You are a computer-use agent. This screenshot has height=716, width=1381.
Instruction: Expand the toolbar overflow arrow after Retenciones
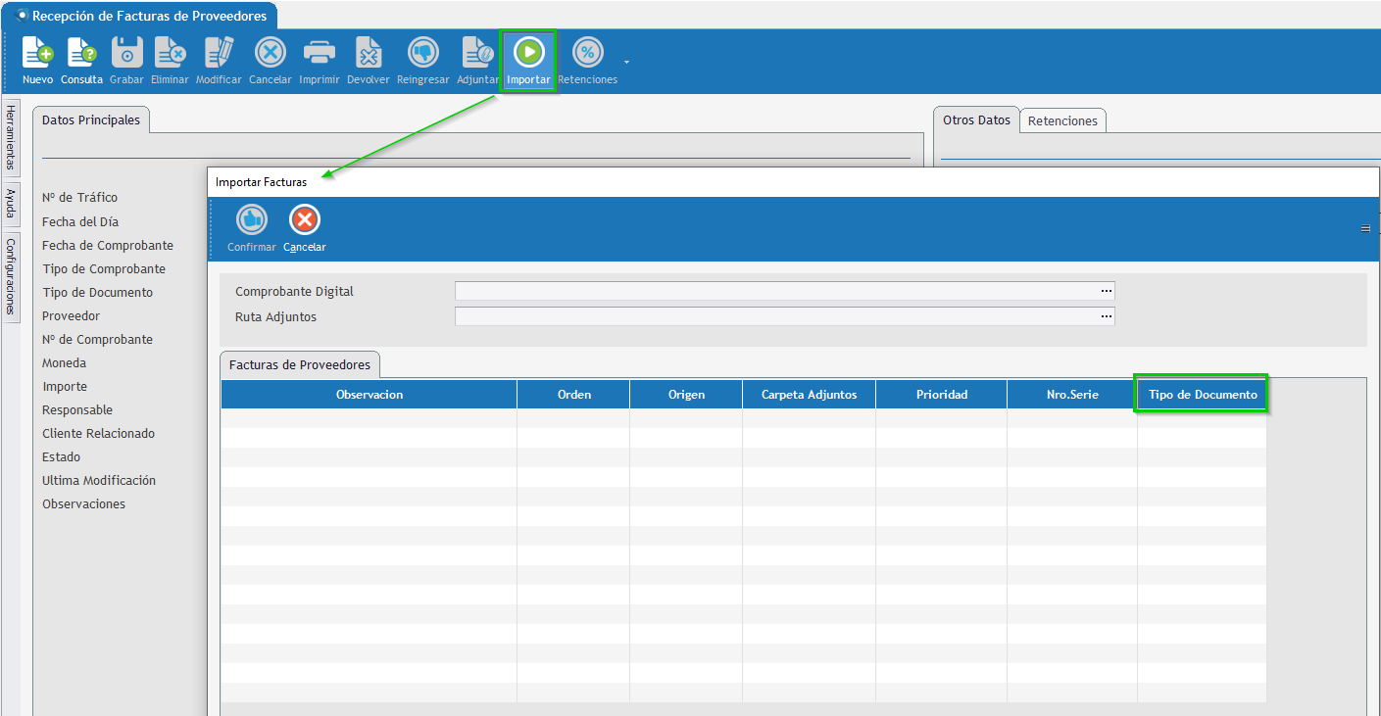[626, 62]
